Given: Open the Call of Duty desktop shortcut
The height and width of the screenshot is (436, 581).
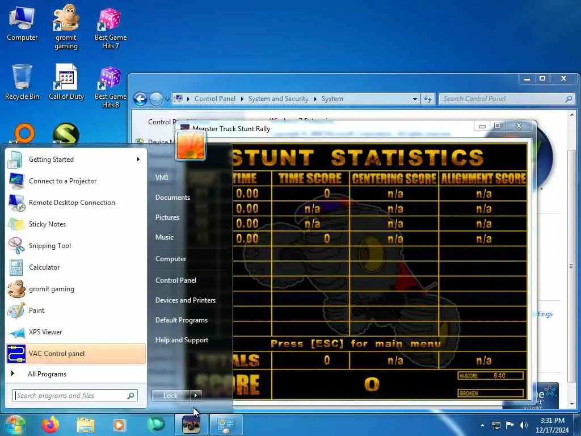Looking at the screenshot, I should coord(66,82).
